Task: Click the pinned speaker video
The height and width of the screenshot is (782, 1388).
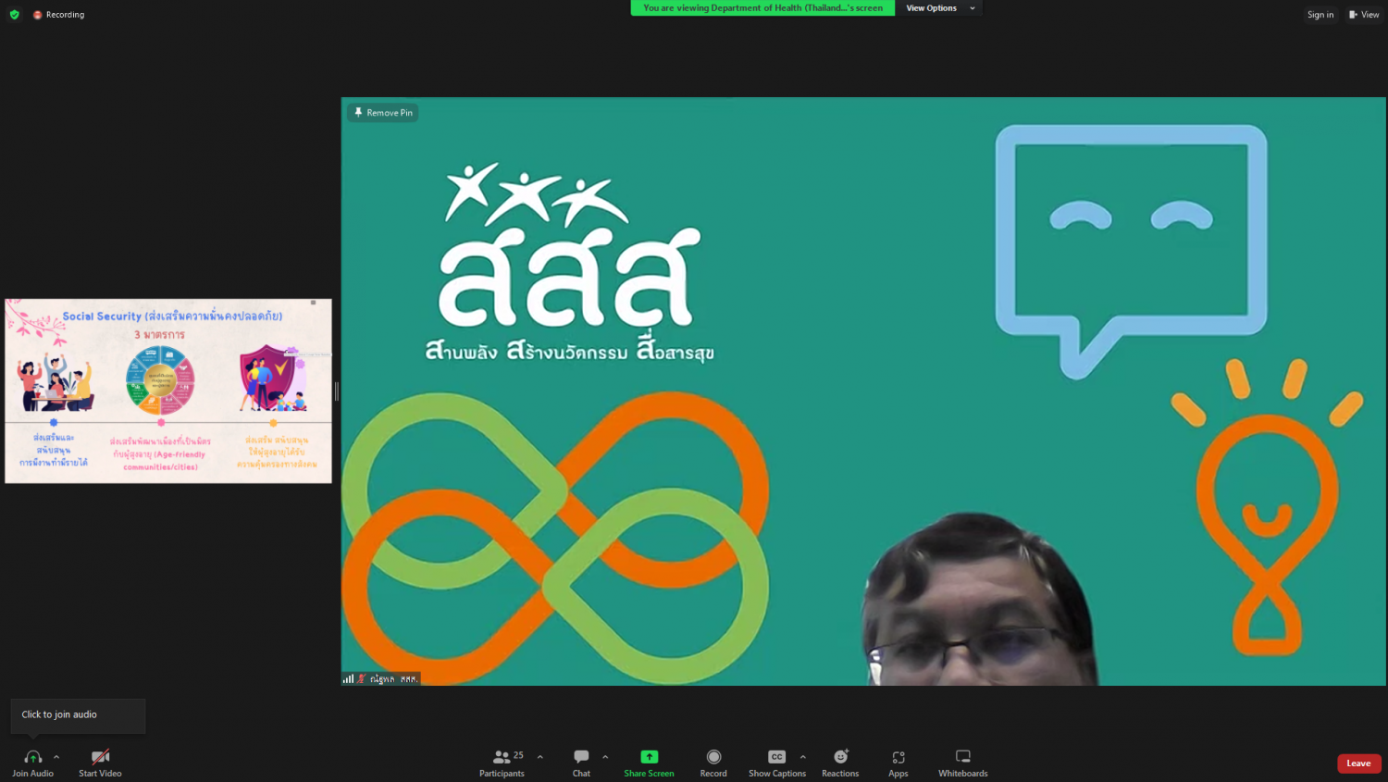Action: pyautogui.click(x=863, y=391)
